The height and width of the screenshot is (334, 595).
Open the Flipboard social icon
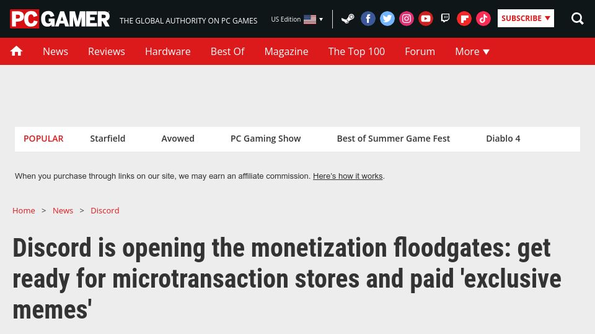[464, 19]
